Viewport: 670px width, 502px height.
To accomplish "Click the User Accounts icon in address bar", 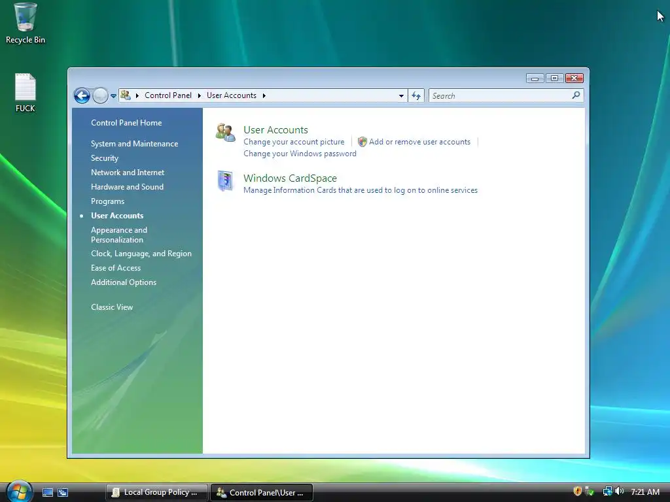I will 126,95.
